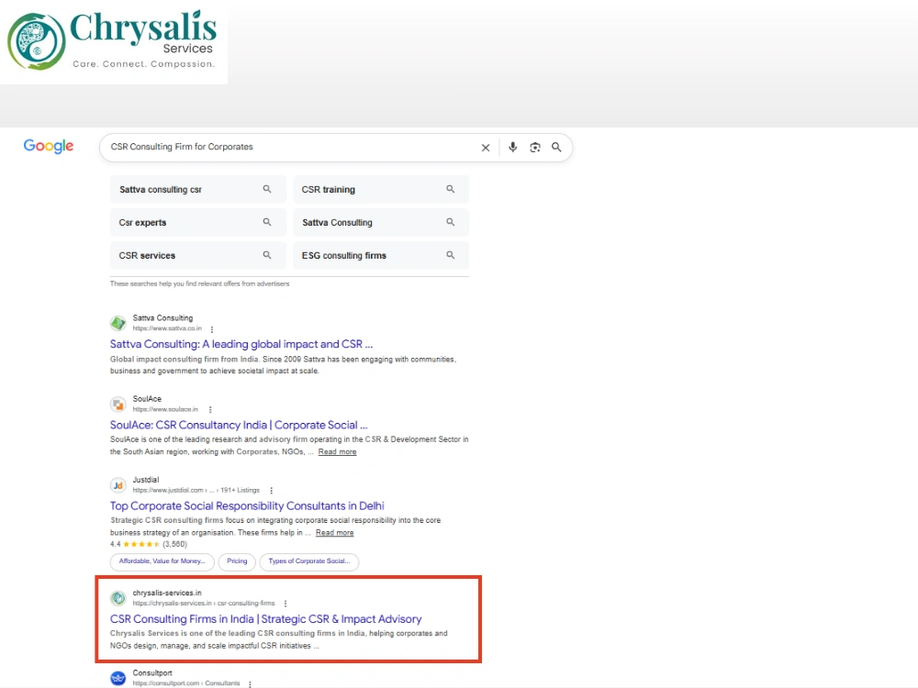The image size is (918, 688).
Task: Open more options for the chrysalis-services.in result
Action: [x=285, y=604]
